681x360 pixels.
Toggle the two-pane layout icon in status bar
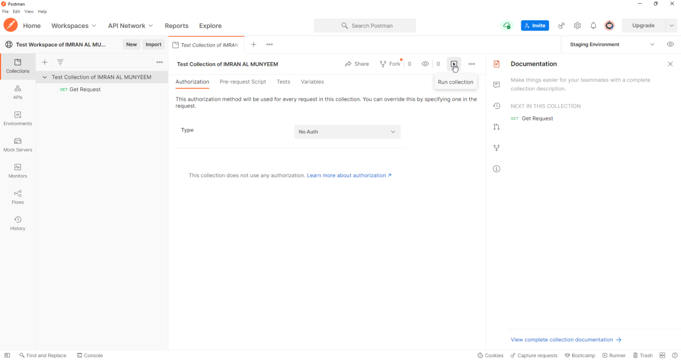click(x=662, y=355)
